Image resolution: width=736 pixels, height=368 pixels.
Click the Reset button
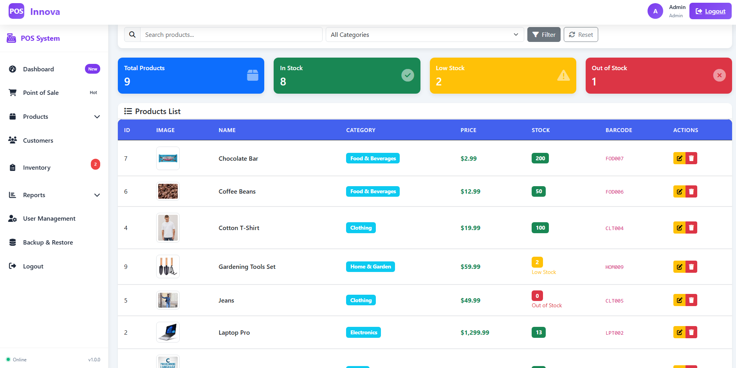tap(581, 34)
